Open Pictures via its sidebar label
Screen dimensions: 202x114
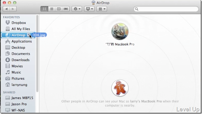point(18,79)
